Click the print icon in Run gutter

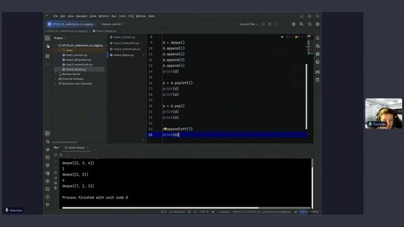56,183
